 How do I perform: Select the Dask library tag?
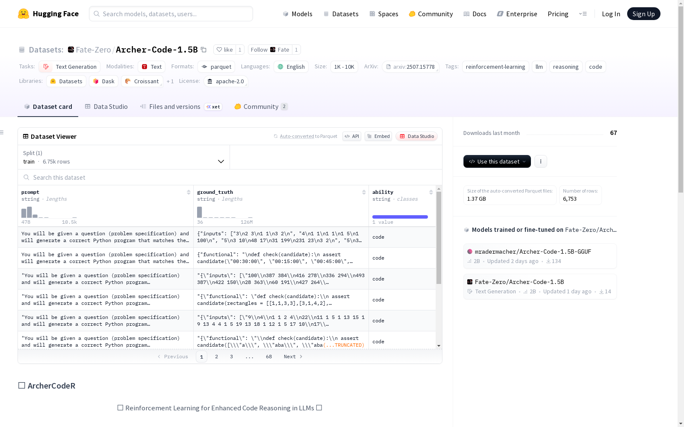click(103, 81)
